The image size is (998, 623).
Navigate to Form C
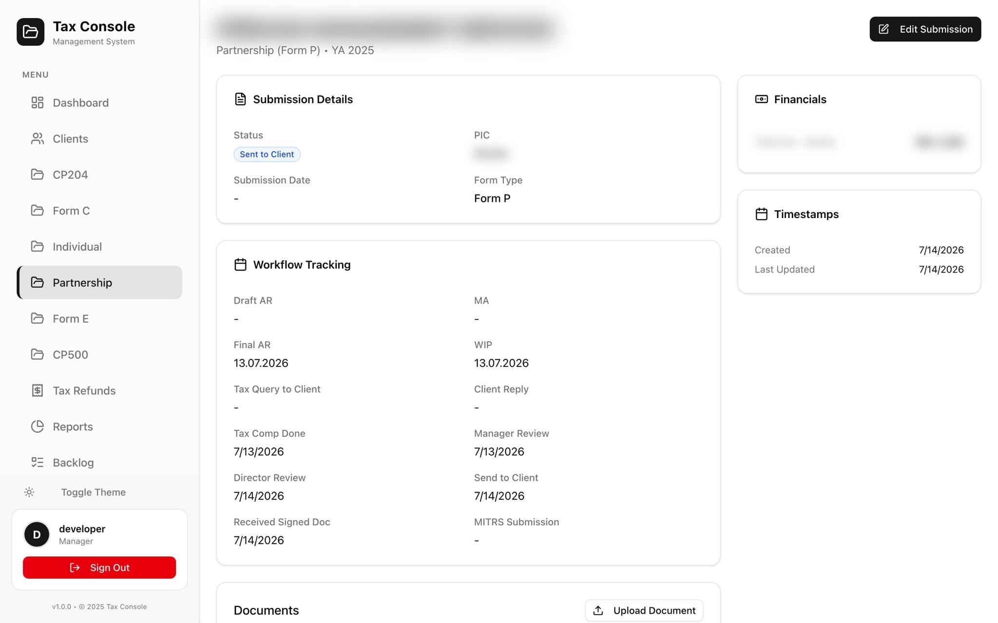pos(99,211)
